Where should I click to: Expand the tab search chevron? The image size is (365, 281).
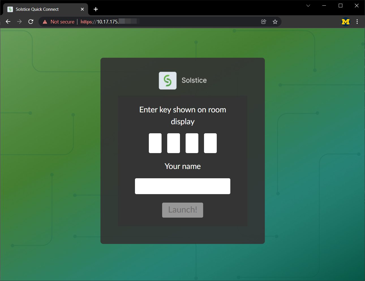tap(308, 6)
